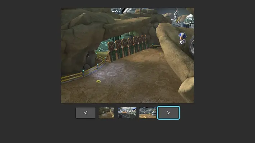Click the yellow banana peel on the track

(98, 81)
